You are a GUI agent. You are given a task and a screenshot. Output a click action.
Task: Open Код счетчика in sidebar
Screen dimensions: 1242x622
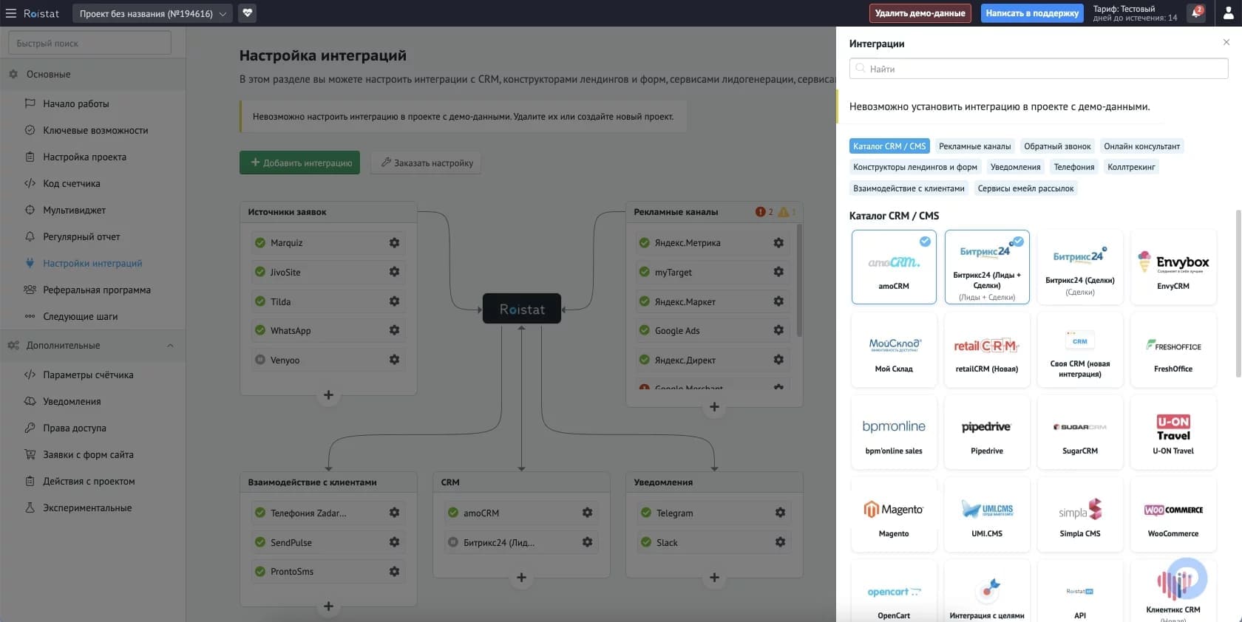click(72, 183)
